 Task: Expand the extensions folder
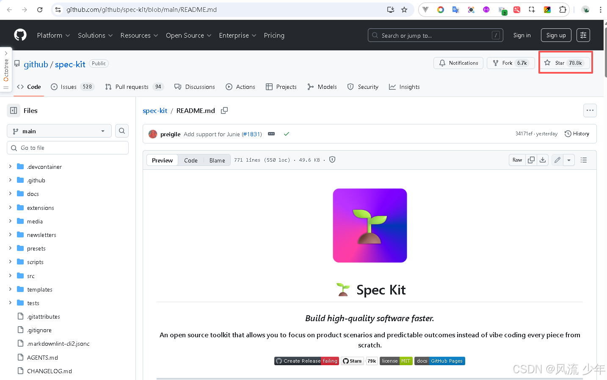[x=10, y=207]
